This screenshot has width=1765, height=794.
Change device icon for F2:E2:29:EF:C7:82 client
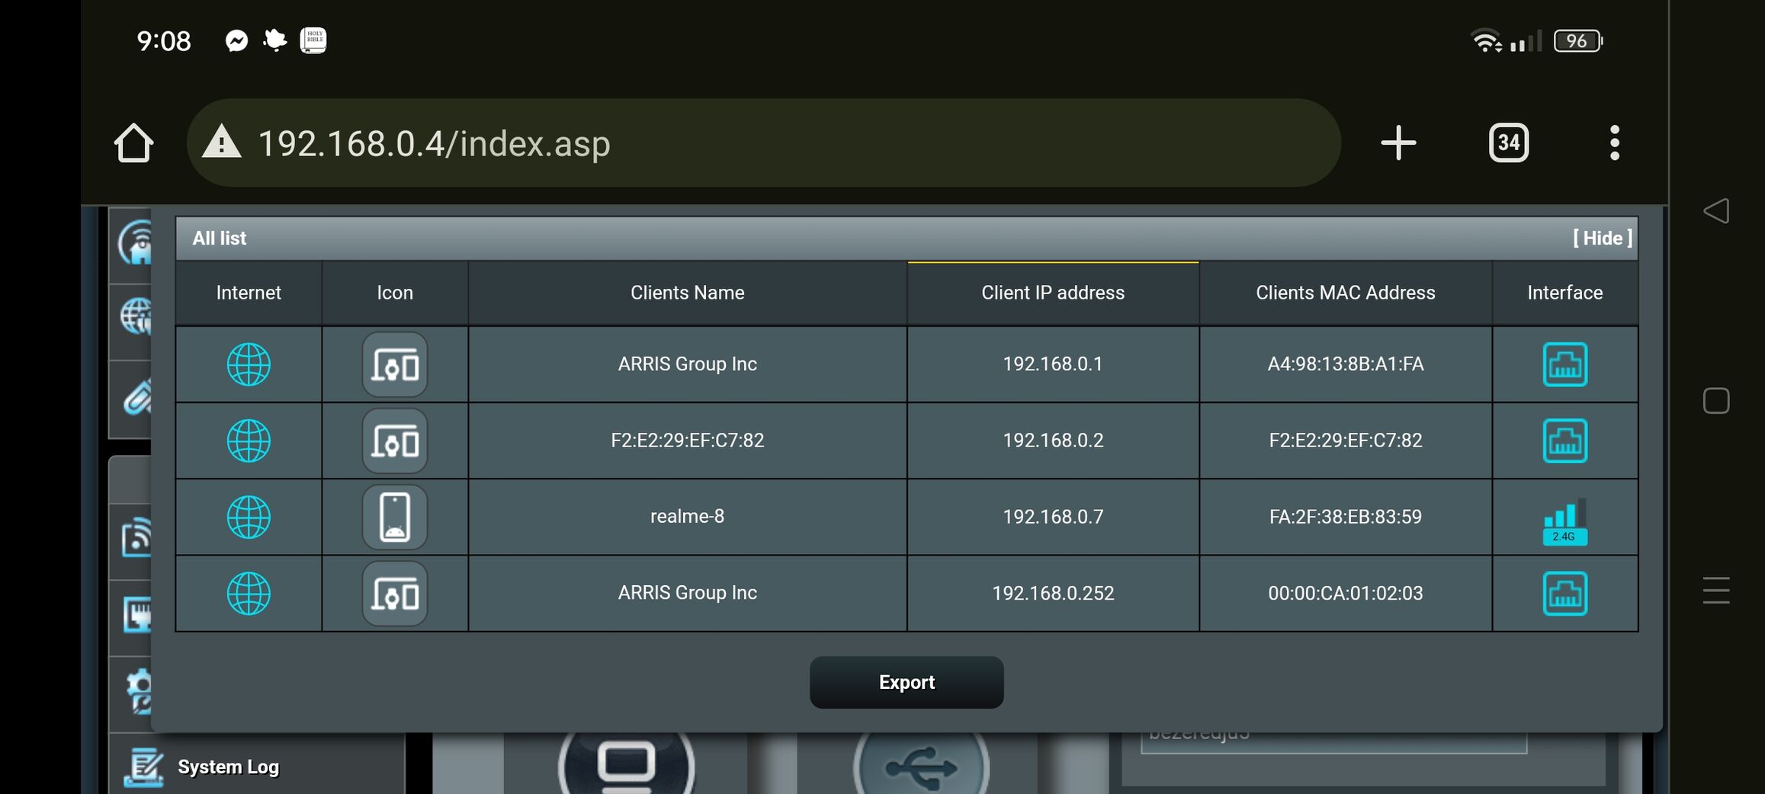[395, 440]
